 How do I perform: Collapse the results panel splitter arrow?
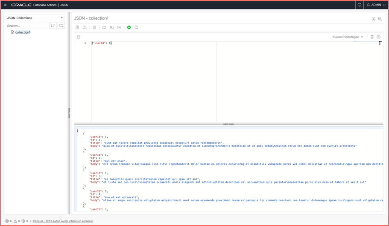228,124
